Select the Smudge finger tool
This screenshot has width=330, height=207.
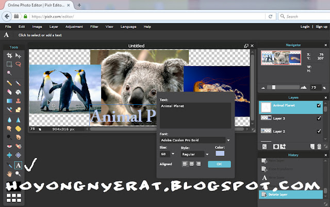click(9, 129)
